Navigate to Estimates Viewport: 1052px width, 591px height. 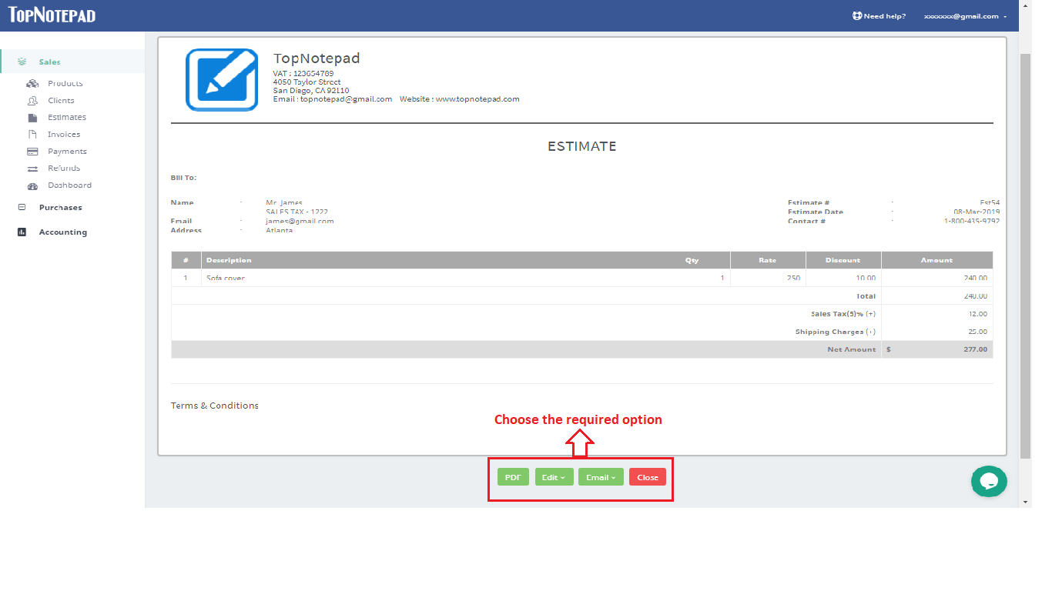click(67, 118)
